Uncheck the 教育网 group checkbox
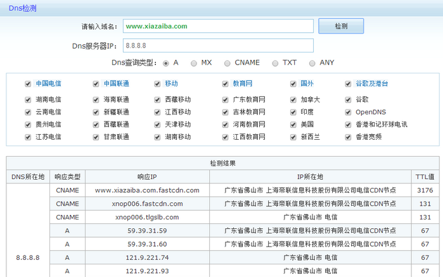 225,83
